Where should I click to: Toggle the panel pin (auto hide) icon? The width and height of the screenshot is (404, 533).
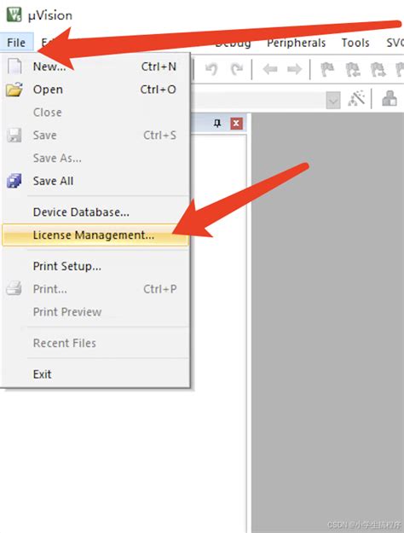point(217,124)
